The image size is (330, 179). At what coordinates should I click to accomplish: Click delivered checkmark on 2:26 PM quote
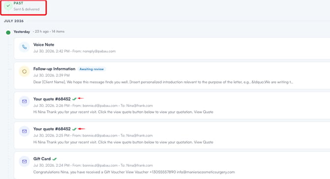point(74,99)
